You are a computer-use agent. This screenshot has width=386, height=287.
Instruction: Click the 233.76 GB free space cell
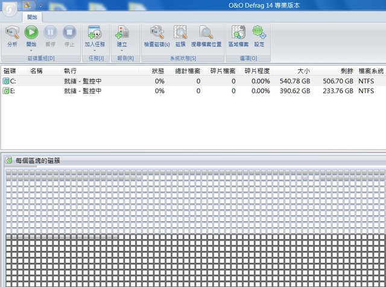coord(338,91)
